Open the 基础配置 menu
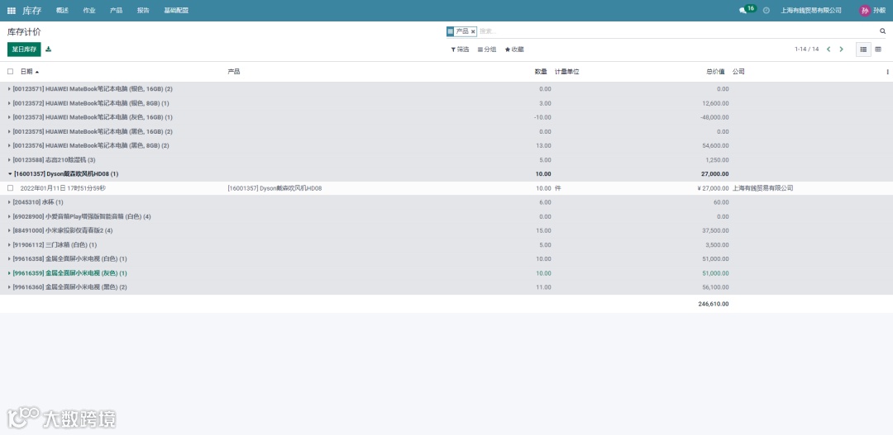This screenshot has height=435, width=893. [x=176, y=10]
